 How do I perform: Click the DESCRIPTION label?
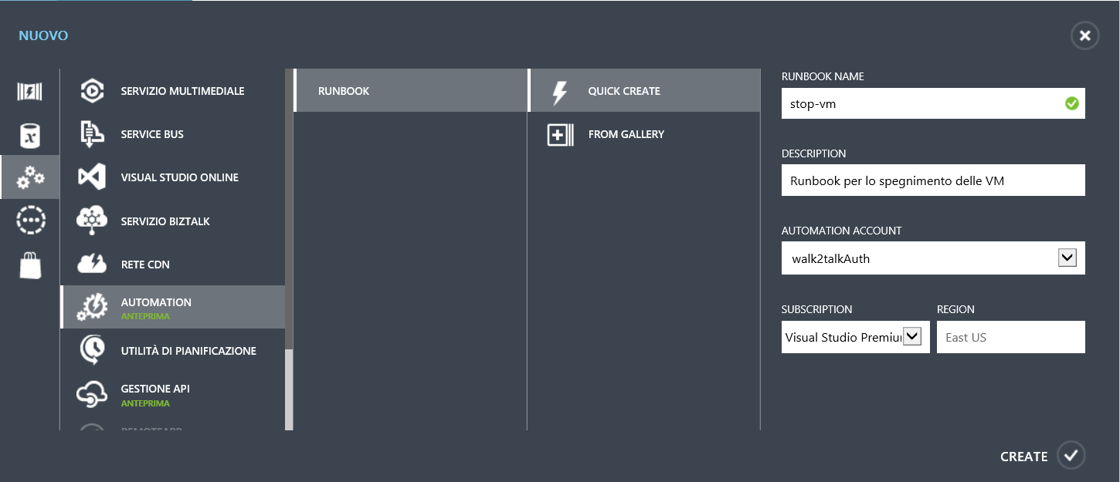(x=814, y=153)
